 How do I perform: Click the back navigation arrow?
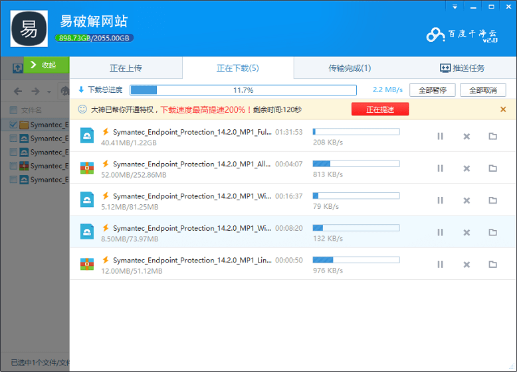[18, 91]
